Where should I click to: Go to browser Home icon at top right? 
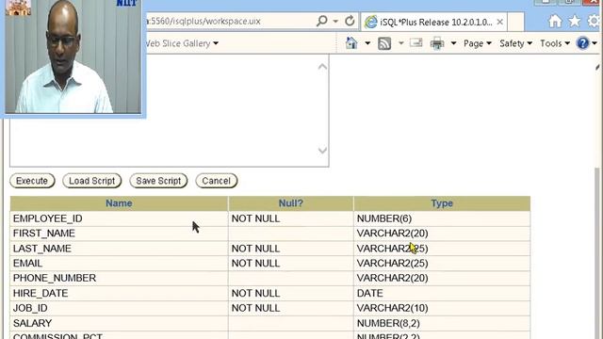pyautogui.click(x=555, y=21)
